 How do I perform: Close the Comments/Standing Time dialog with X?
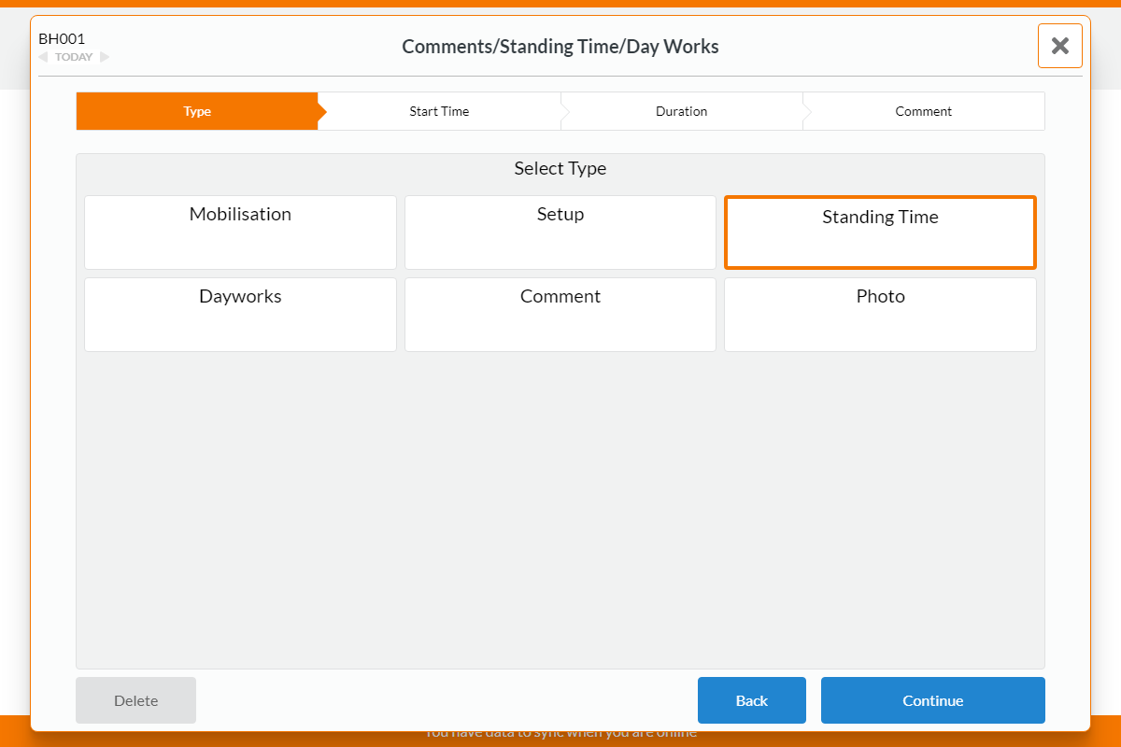(x=1059, y=46)
